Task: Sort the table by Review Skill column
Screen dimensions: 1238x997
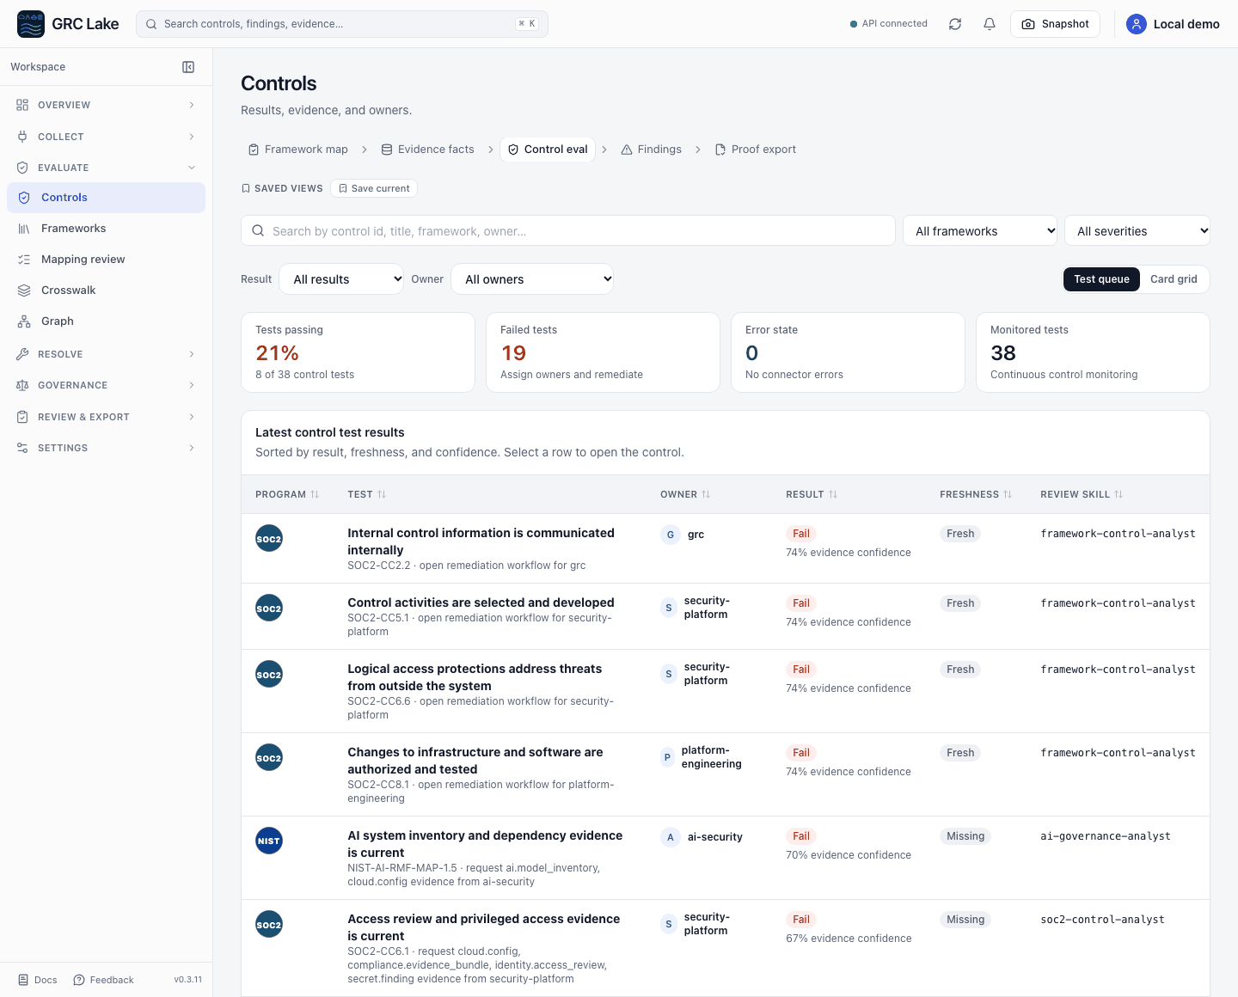Action: 1082,494
